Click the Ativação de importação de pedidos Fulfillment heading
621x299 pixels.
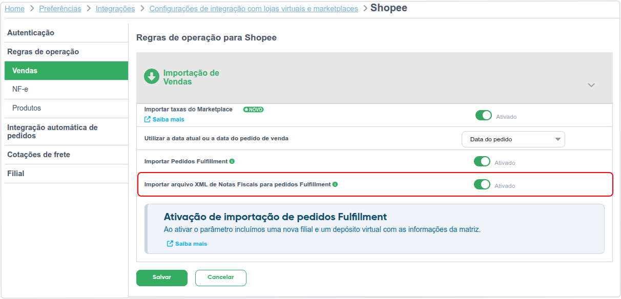pos(275,217)
